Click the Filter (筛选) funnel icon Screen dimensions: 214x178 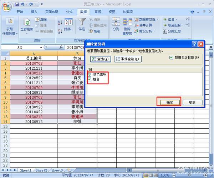pyautogui.click(x=82, y=23)
